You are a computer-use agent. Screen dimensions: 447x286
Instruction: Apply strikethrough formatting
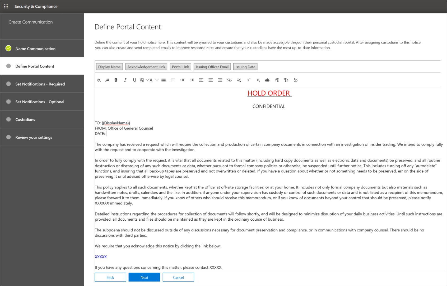pos(267,80)
